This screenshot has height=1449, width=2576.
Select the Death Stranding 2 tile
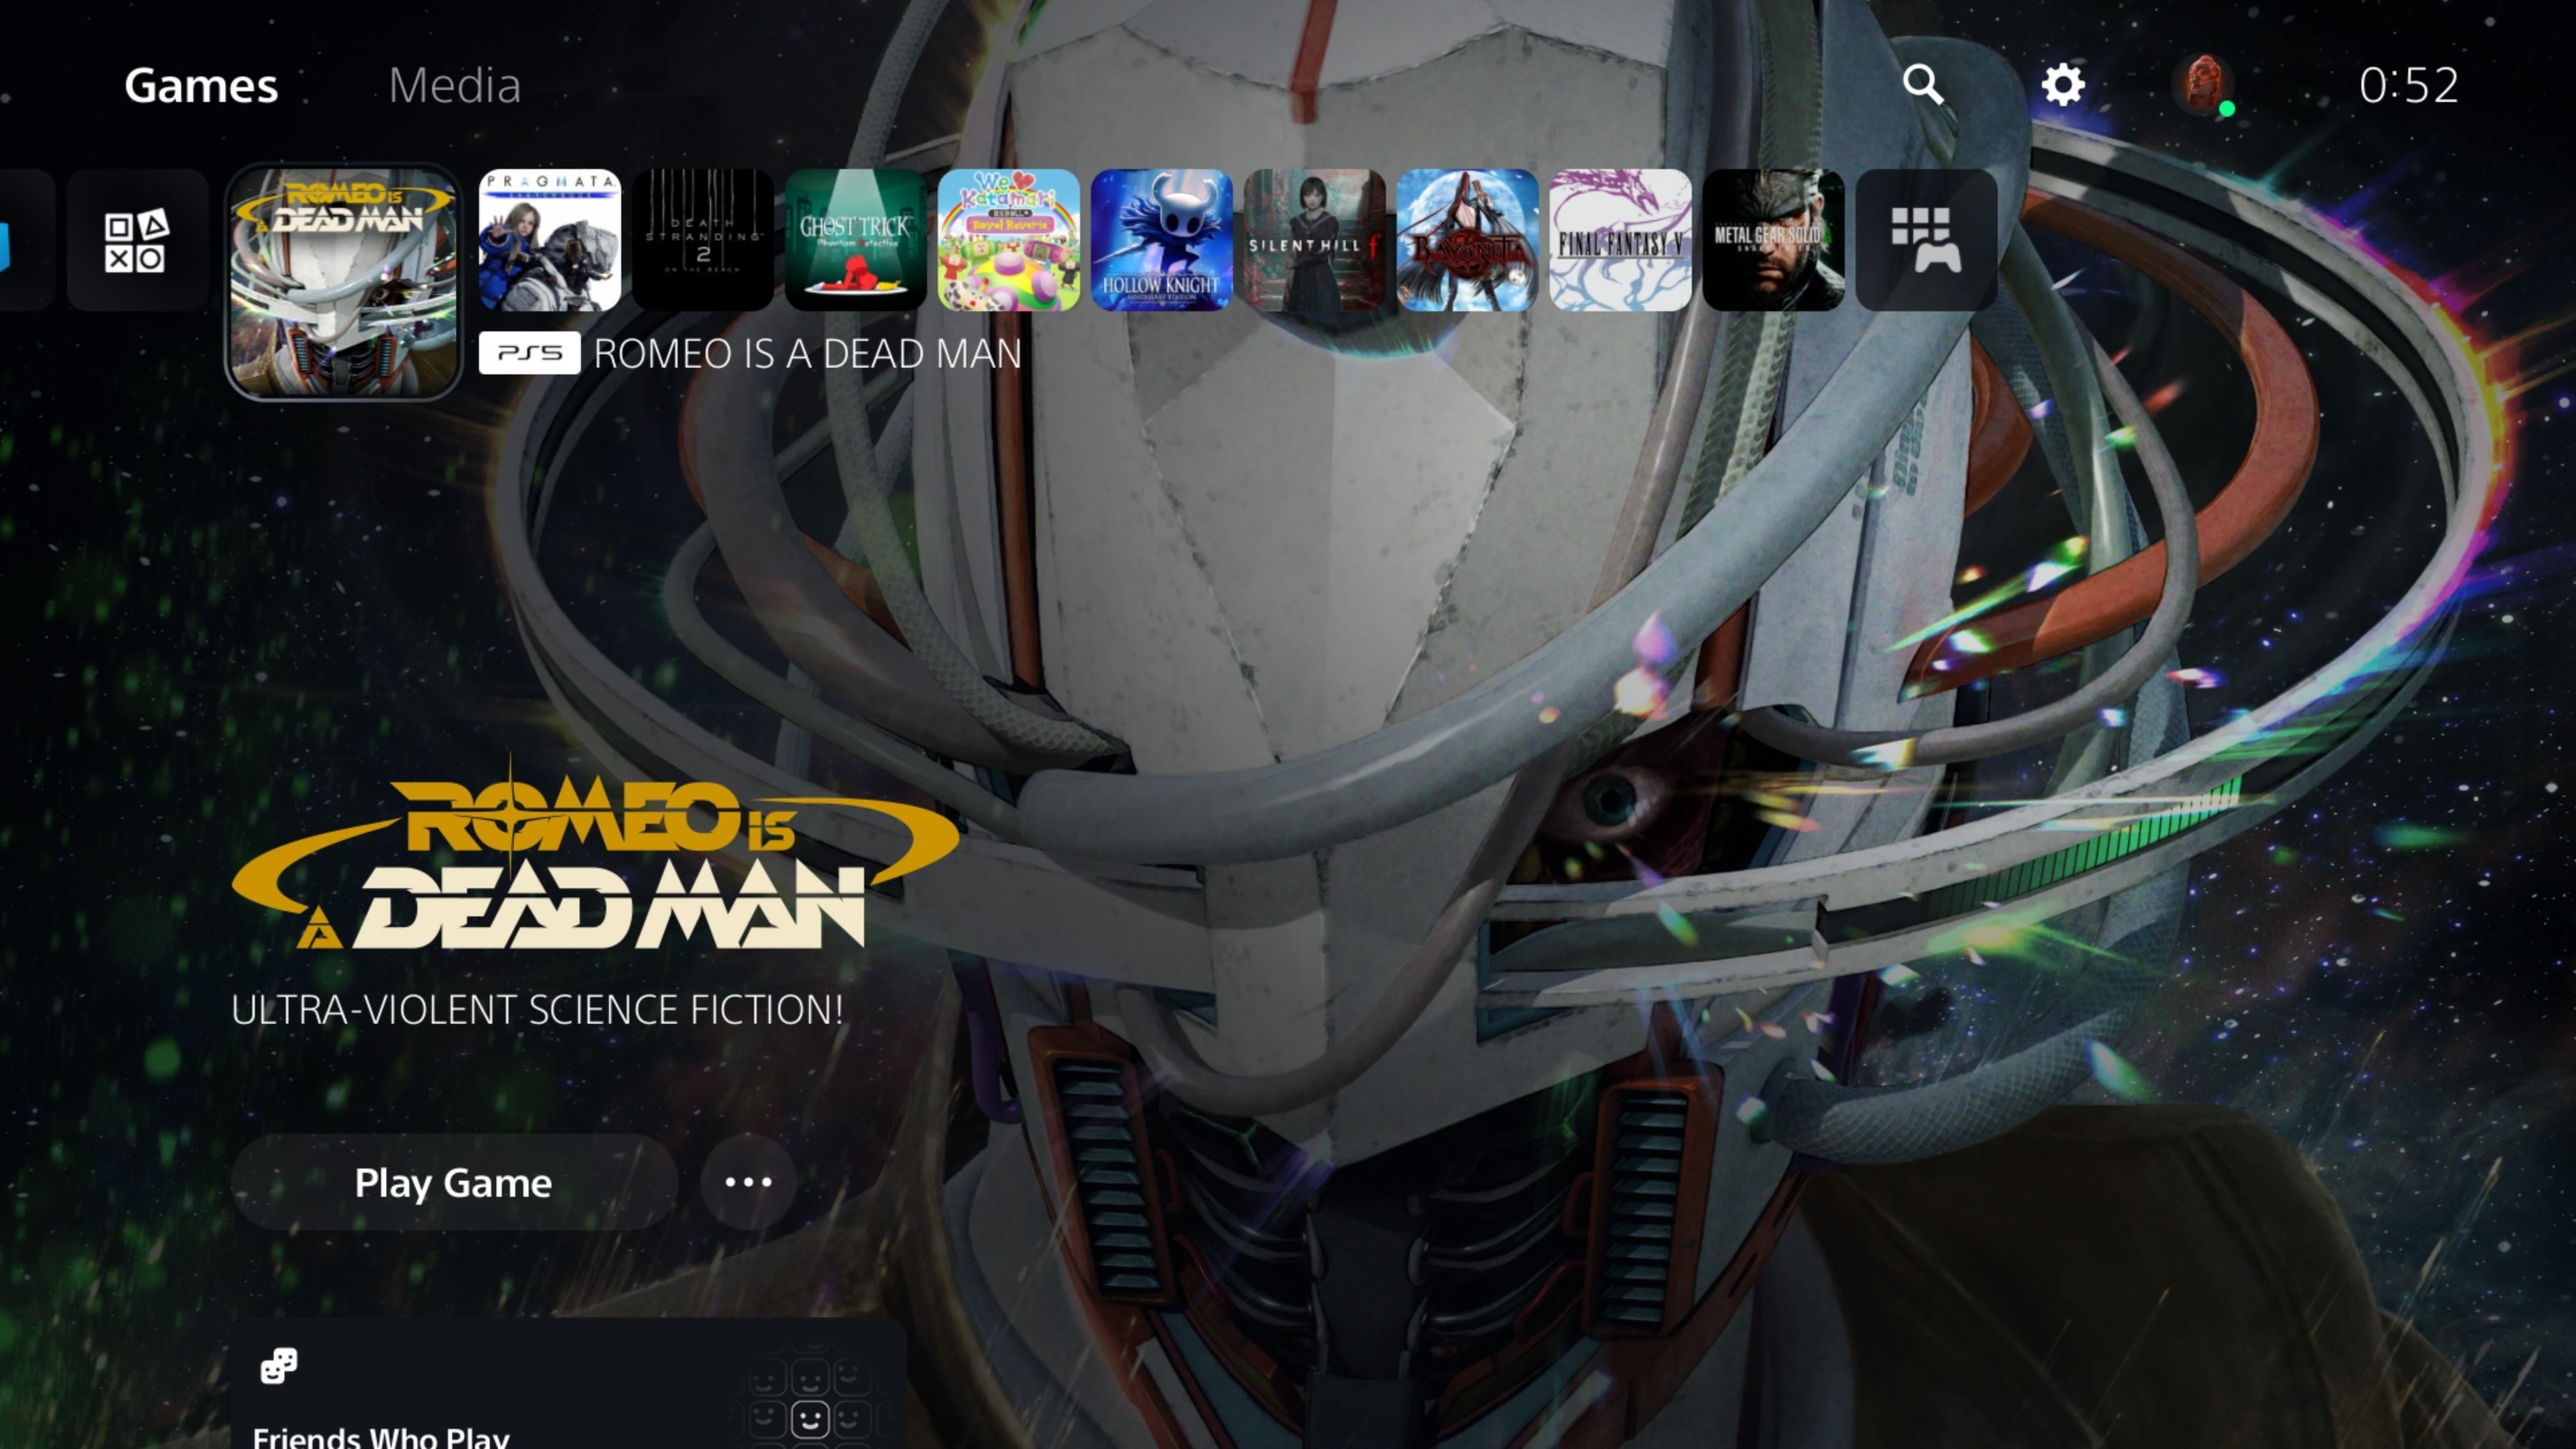coord(703,240)
